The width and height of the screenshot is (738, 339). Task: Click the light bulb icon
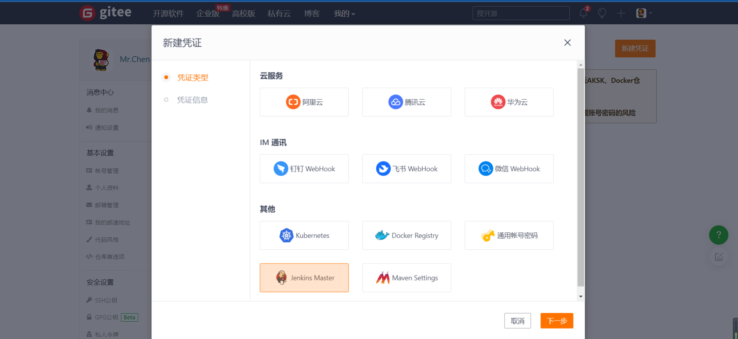(602, 13)
